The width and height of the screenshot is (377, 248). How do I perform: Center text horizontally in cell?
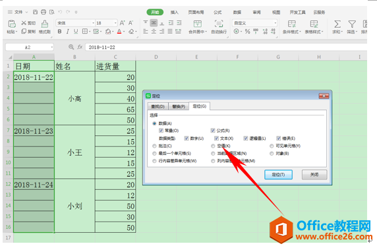pyautogui.click(x=154, y=32)
